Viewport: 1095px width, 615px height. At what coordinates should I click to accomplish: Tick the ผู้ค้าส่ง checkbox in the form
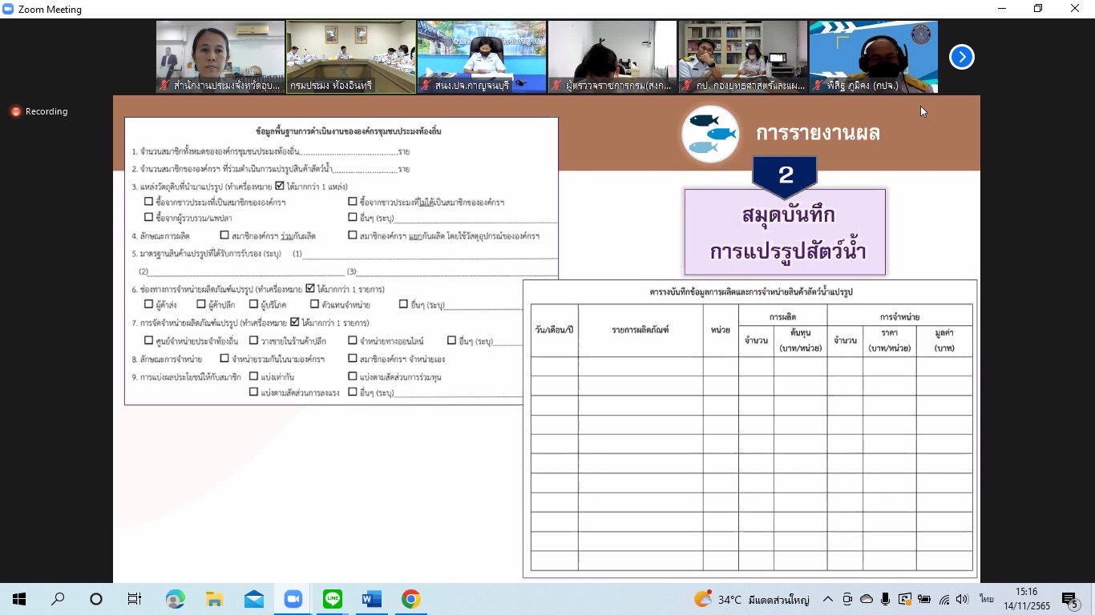tap(148, 304)
